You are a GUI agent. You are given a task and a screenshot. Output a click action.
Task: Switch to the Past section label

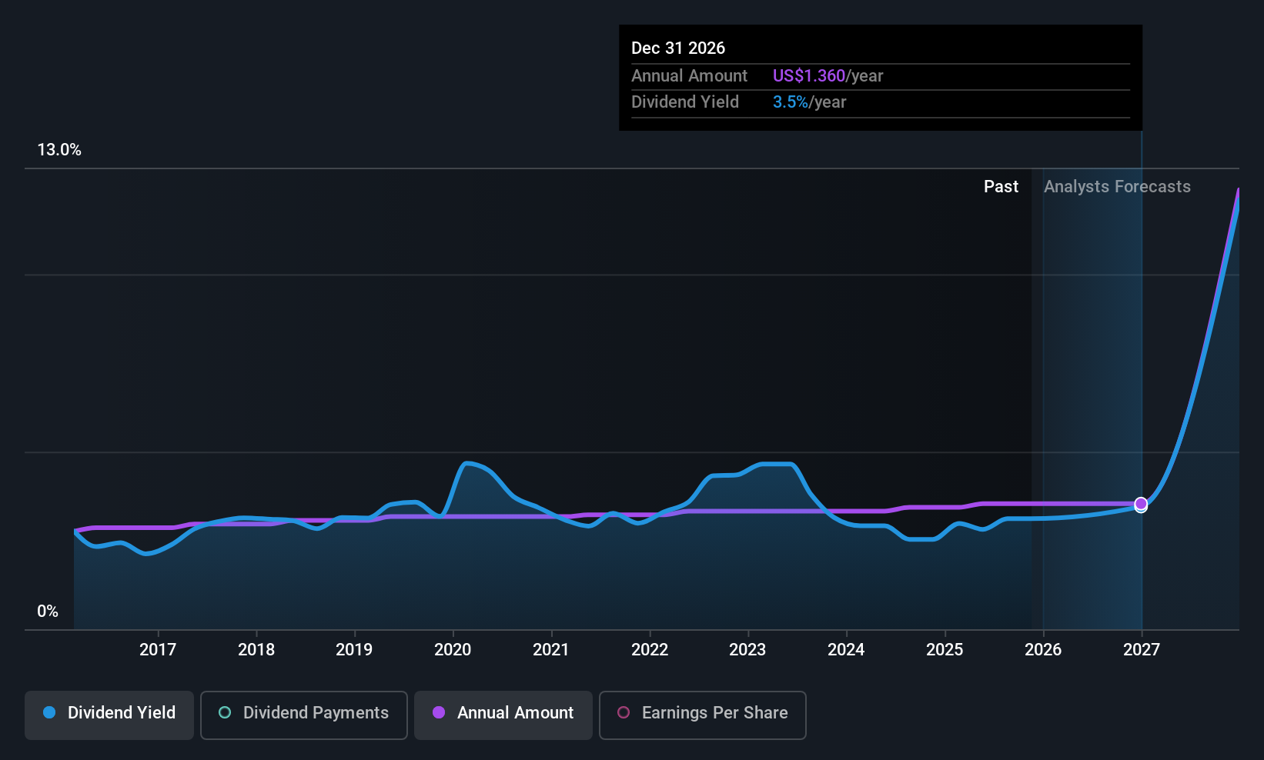pos(1001,186)
